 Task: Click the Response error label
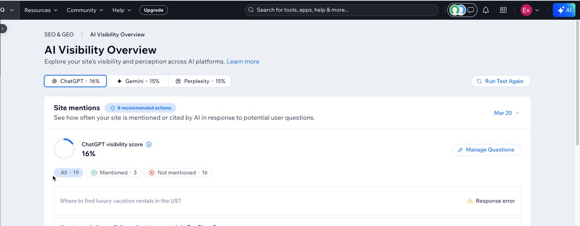coord(495,201)
